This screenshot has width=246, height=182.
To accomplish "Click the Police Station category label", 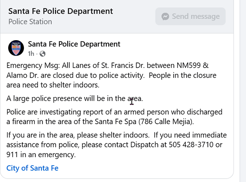I will (30, 22).
